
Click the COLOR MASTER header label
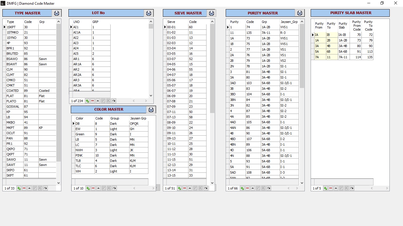tap(109, 109)
